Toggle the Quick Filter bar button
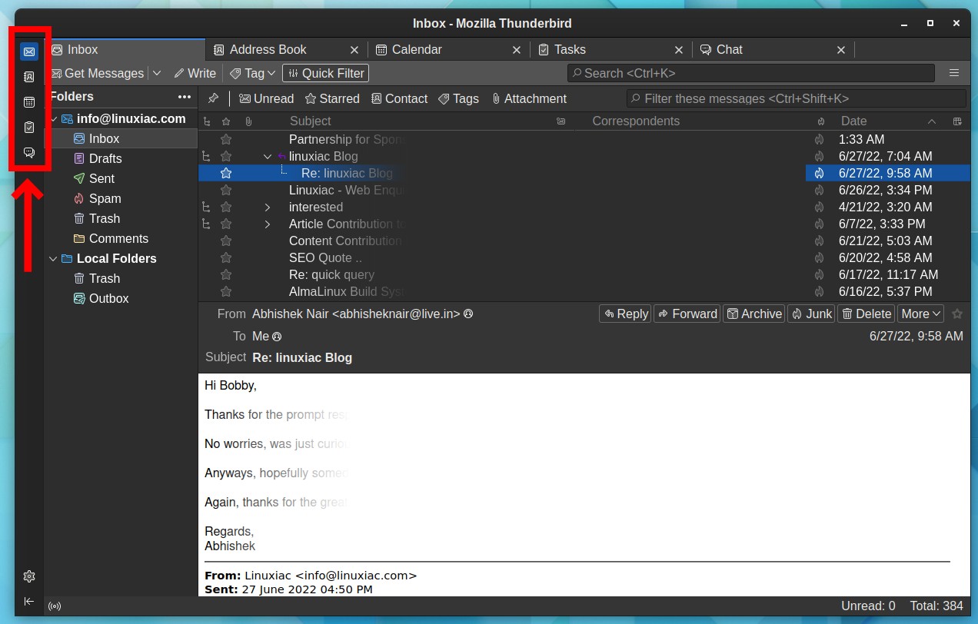978x624 pixels. click(x=326, y=73)
